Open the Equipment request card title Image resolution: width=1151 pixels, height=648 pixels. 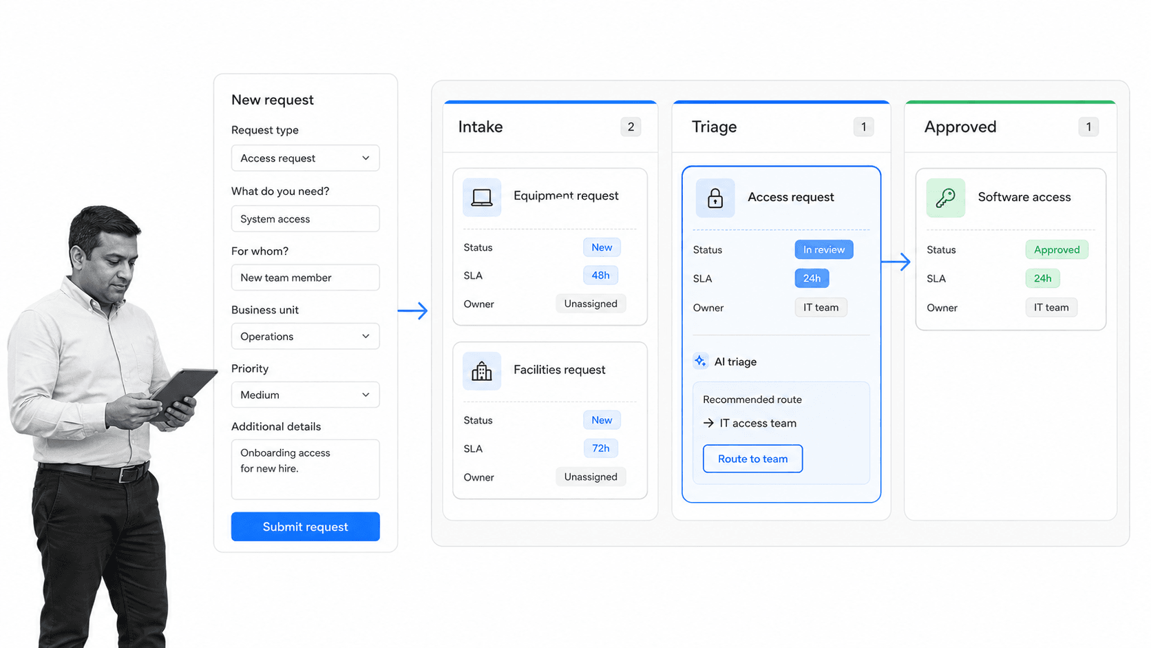click(x=566, y=196)
